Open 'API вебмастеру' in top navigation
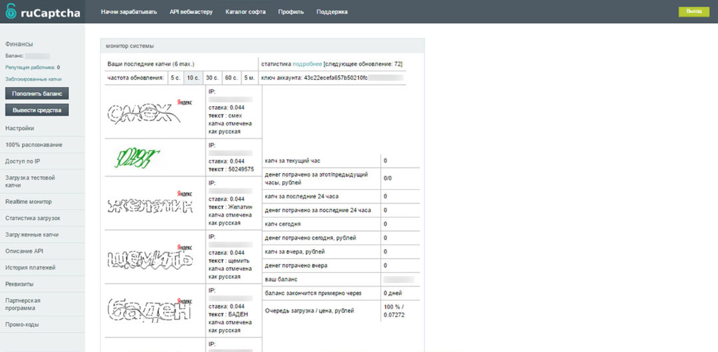The image size is (718, 352). point(191,12)
